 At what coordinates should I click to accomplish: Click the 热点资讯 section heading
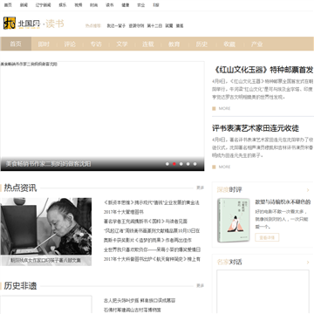click(20, 188)
